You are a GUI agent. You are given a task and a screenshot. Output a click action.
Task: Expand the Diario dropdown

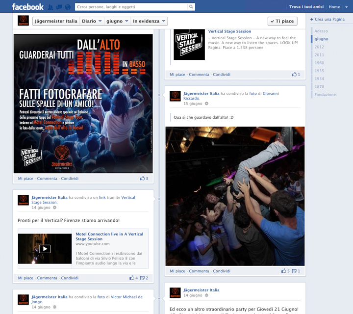(x=92, y=21)
